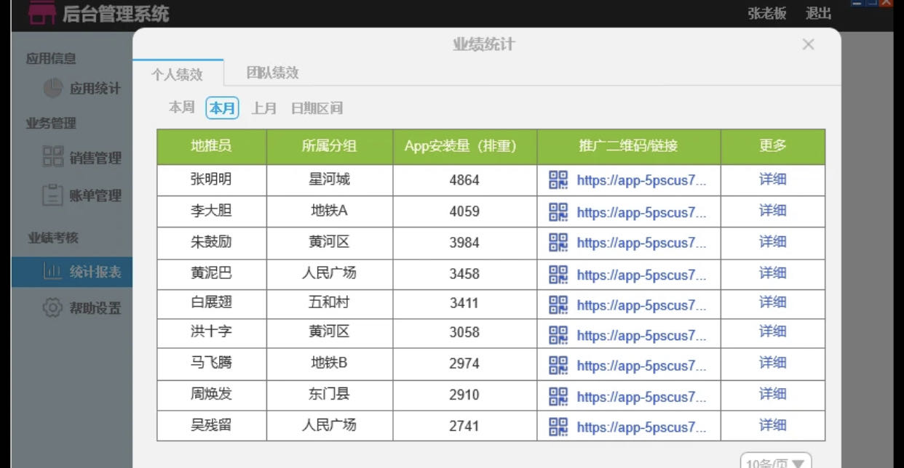Open 统计报表 in the sidebar
This screenshot has width=904, height=468.
click(72, 272)
